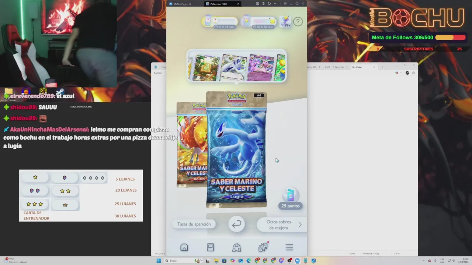The height and width of the screenshot is (265, 472).
Task: Expand the Copilot dropdown arrow in Notepad
Action: point(400,73)
